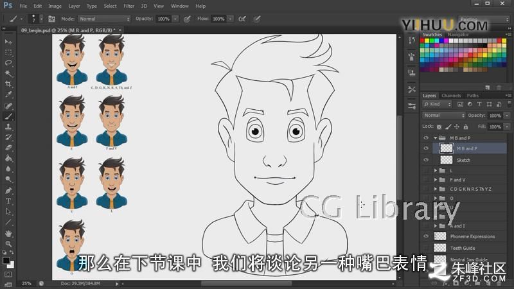Select the Clone Stamp tool
514x289 pixels.
(x=8, y=127)
